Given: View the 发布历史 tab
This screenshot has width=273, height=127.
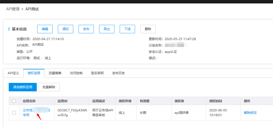Looking at the screenshot, I should click(118, 73).
